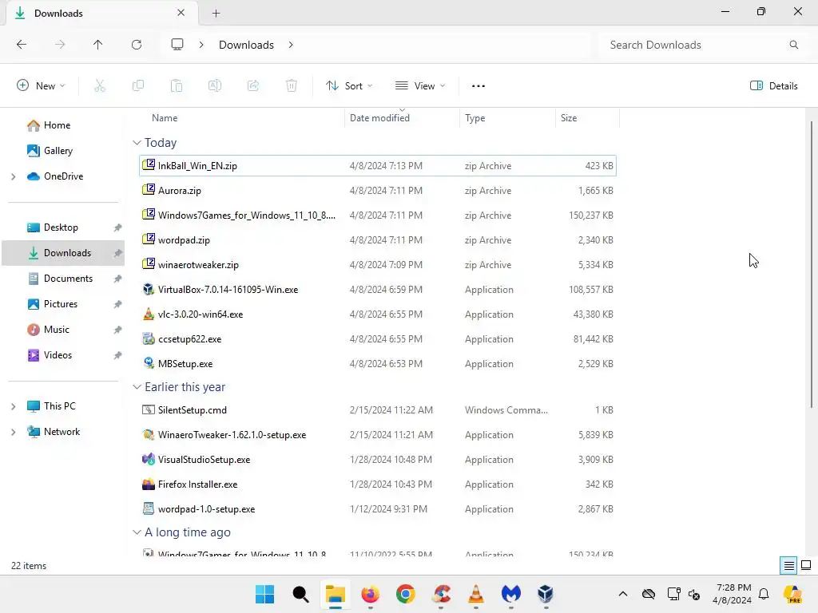Select Aurora.zip file

point(378,190)
